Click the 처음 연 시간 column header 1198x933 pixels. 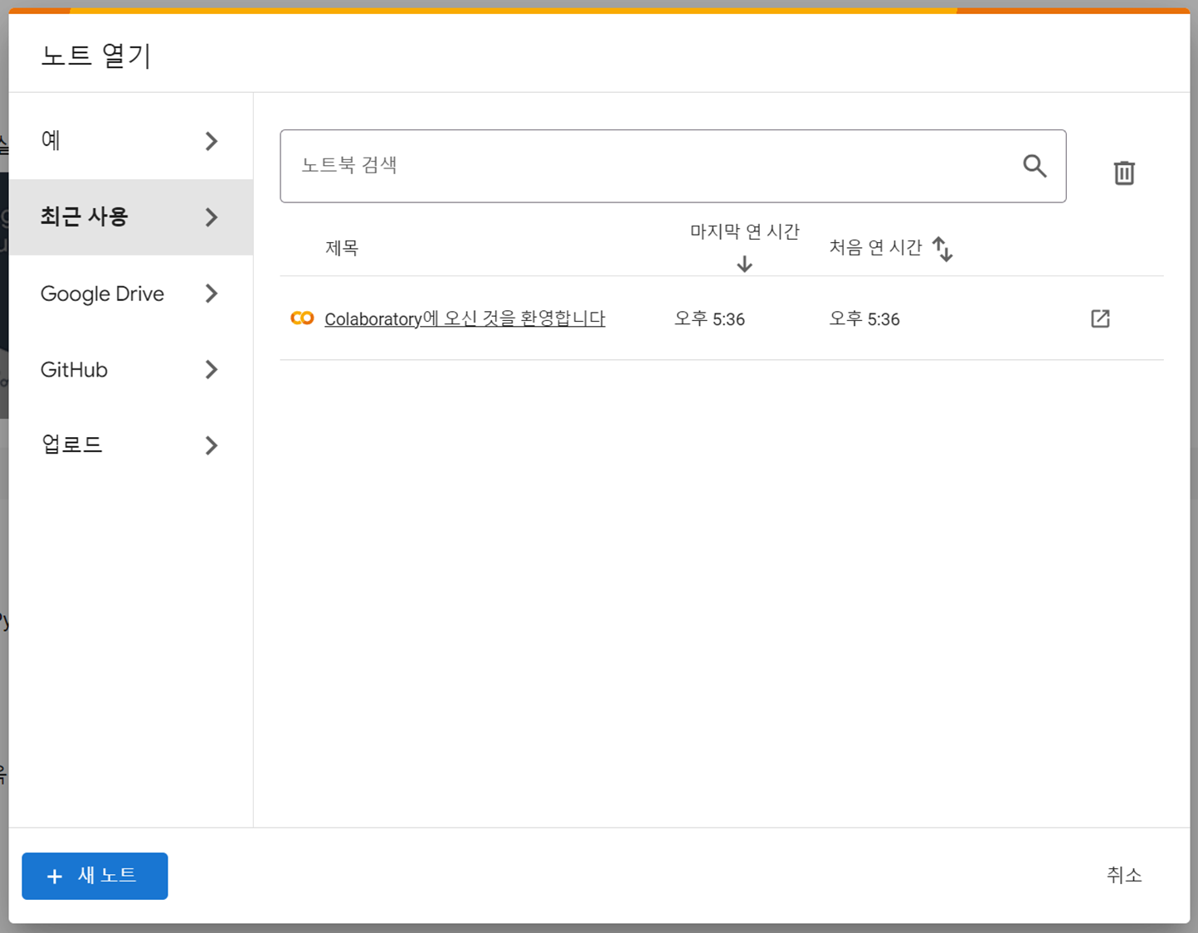[x=875, y=248]
